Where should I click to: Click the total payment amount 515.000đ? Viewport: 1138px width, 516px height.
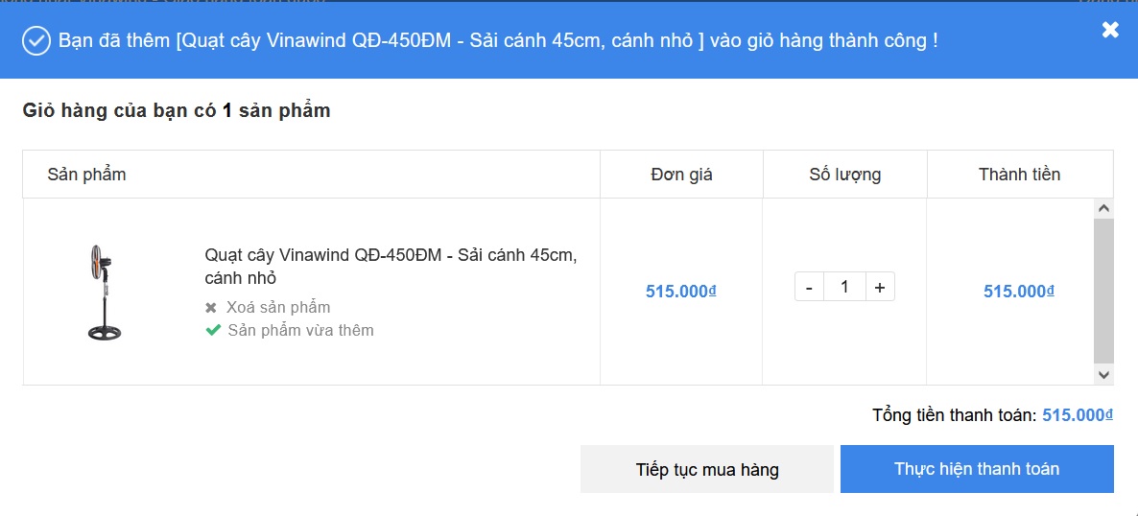(1077, 415)
